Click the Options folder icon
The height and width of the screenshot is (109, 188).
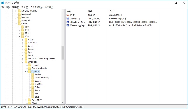click(29, 71)
